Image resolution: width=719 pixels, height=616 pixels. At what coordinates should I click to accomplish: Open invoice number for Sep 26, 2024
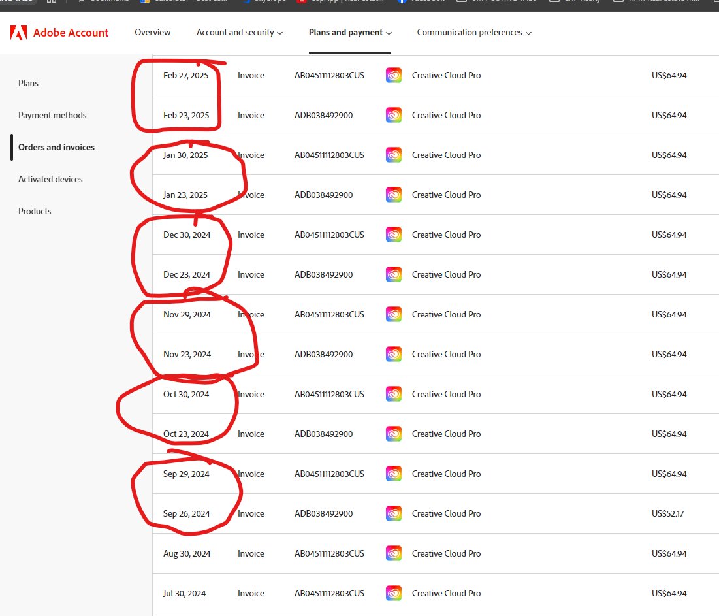pyautogui.click(x=324, y=514)
